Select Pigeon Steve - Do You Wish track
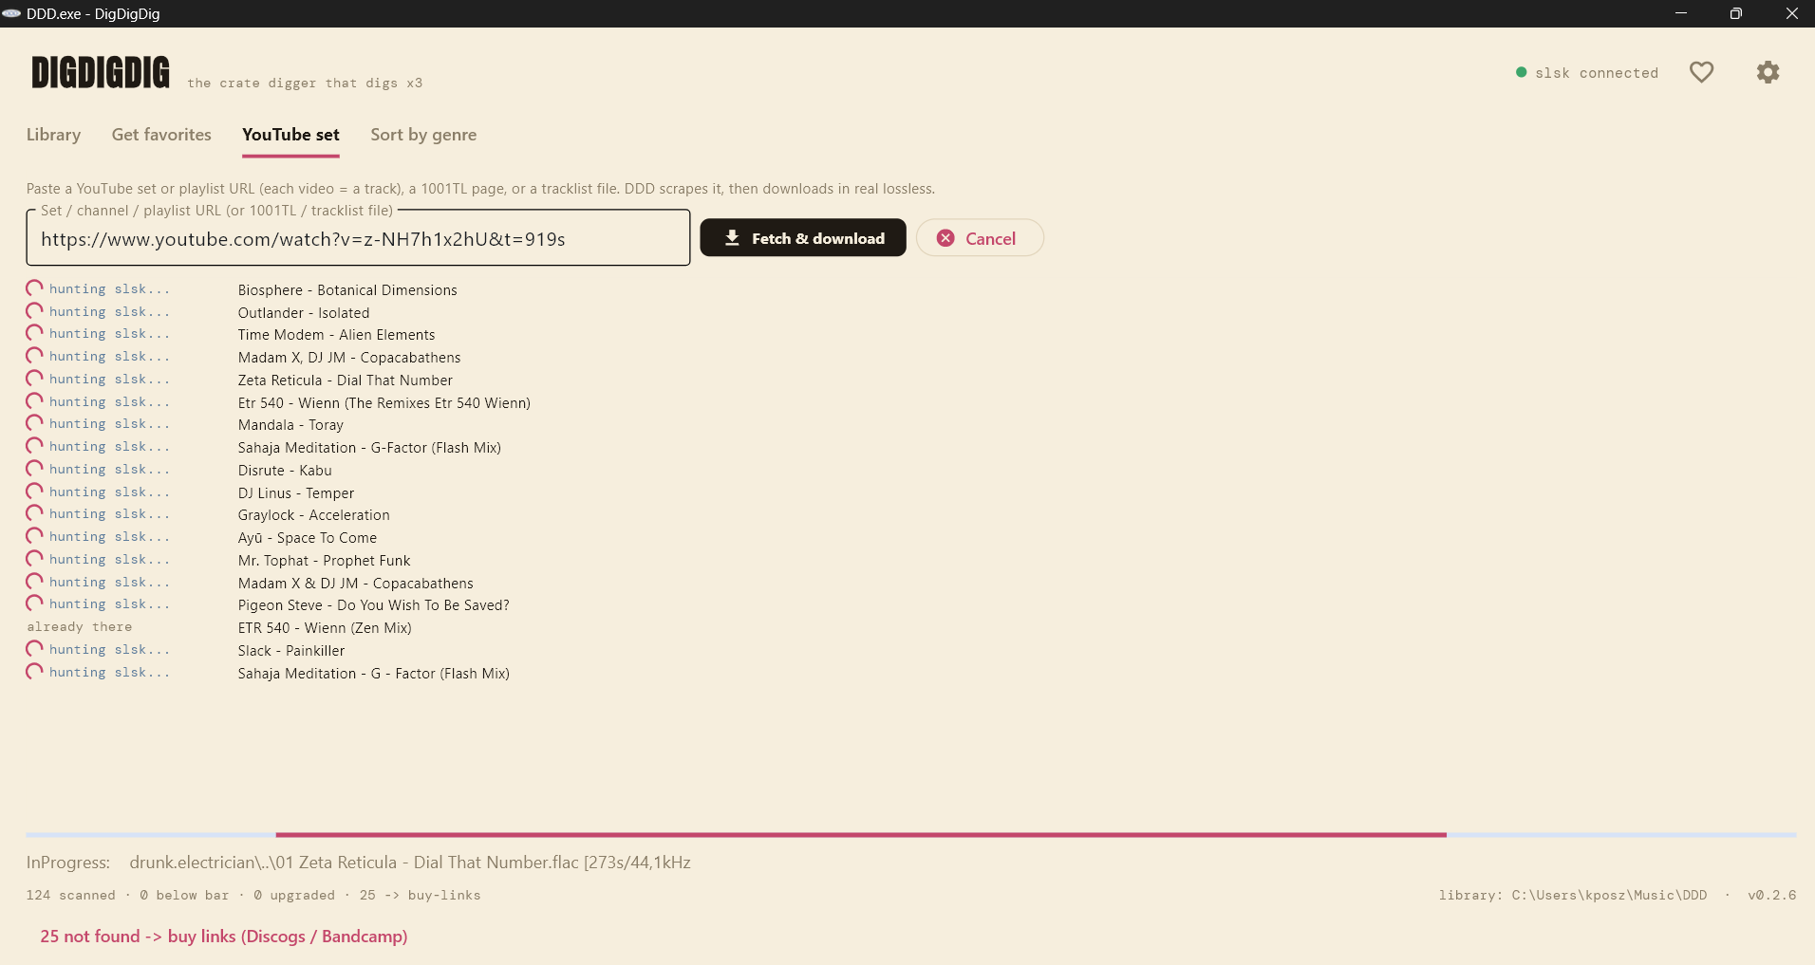Viewport: 1815px width, 965px height. click(374, 605)
